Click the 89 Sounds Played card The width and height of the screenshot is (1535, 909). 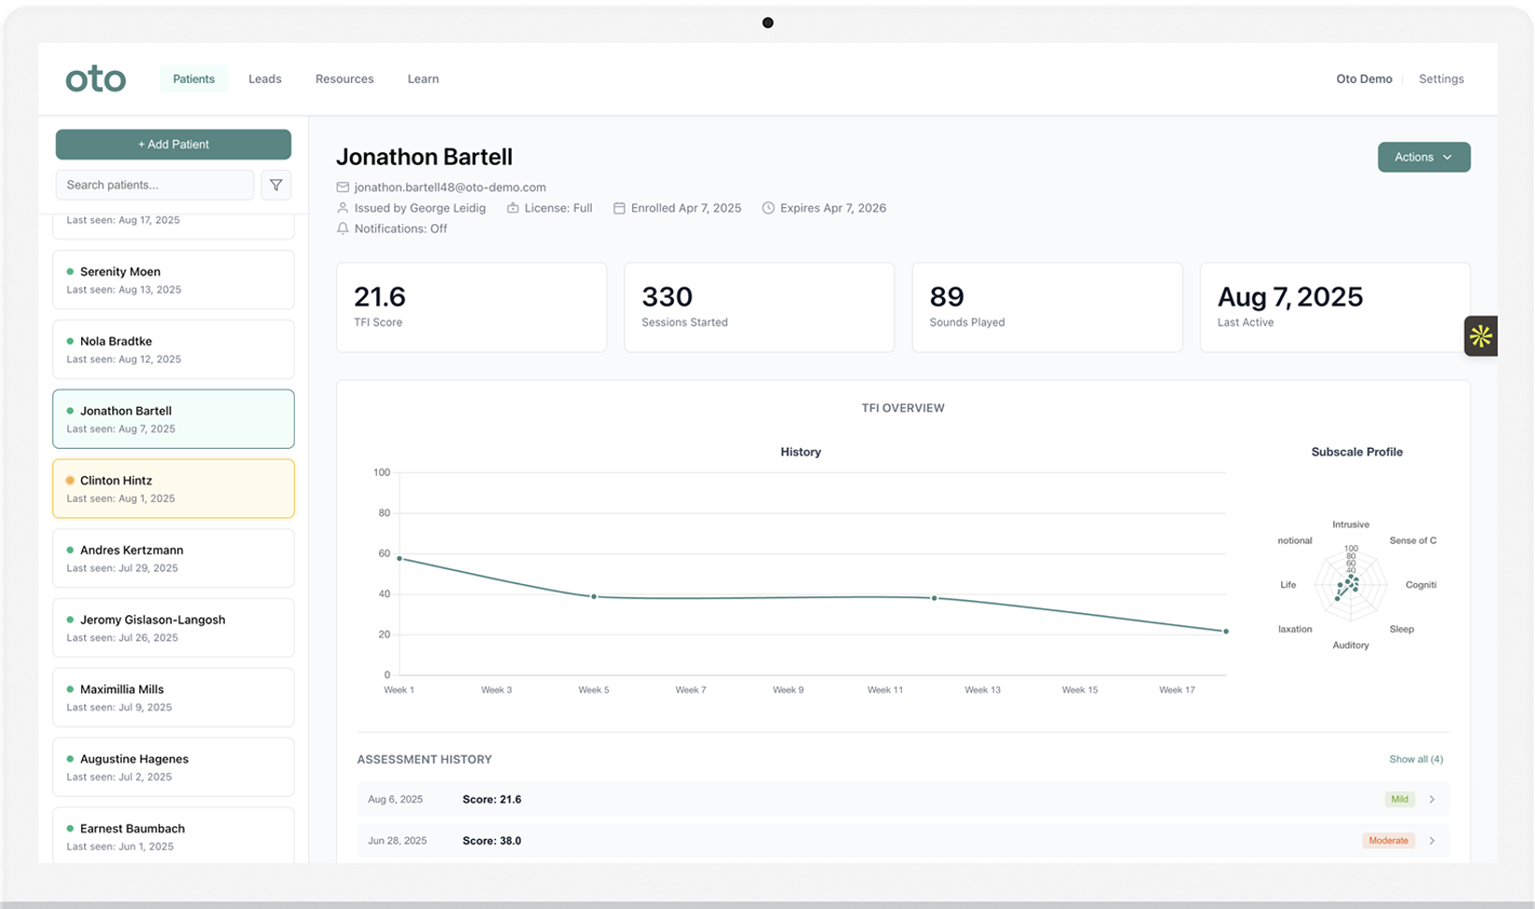[1047, 307]
